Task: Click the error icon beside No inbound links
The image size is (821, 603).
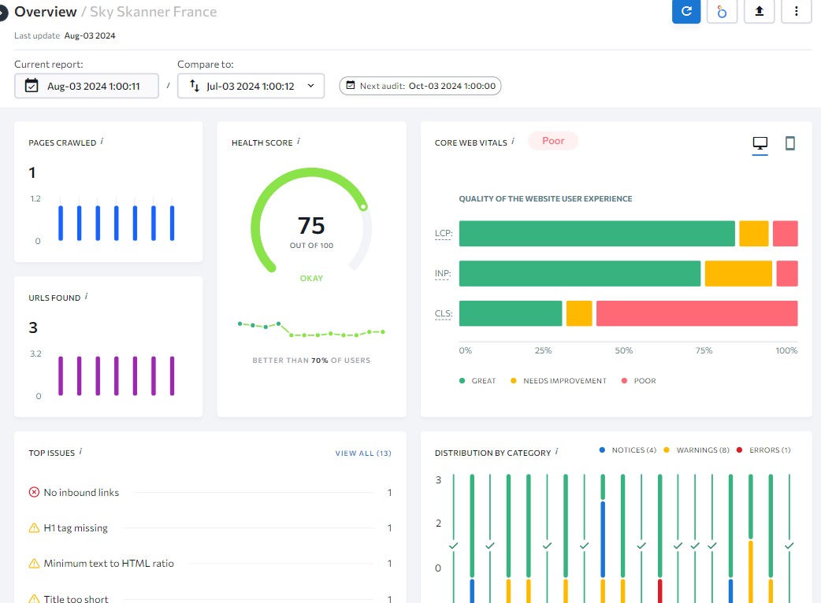Action: tap(34, 492)
